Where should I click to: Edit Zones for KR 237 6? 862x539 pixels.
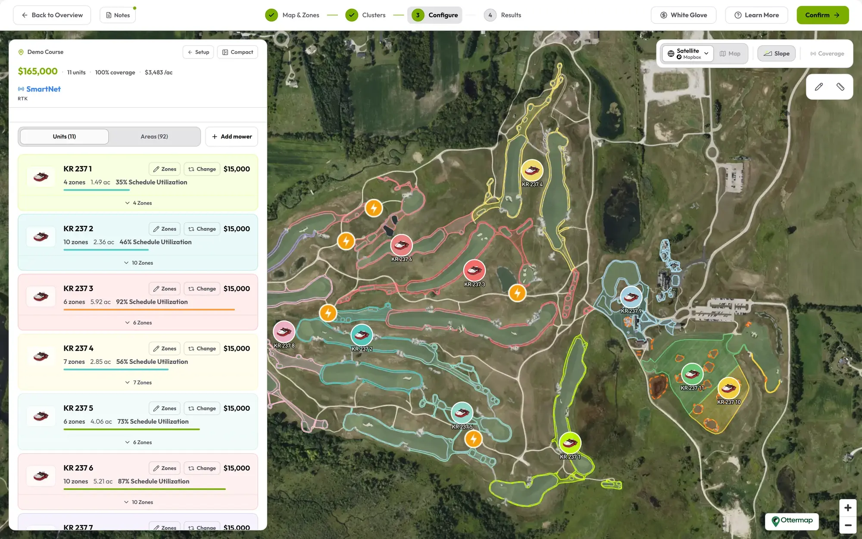[x=165, y=468]
